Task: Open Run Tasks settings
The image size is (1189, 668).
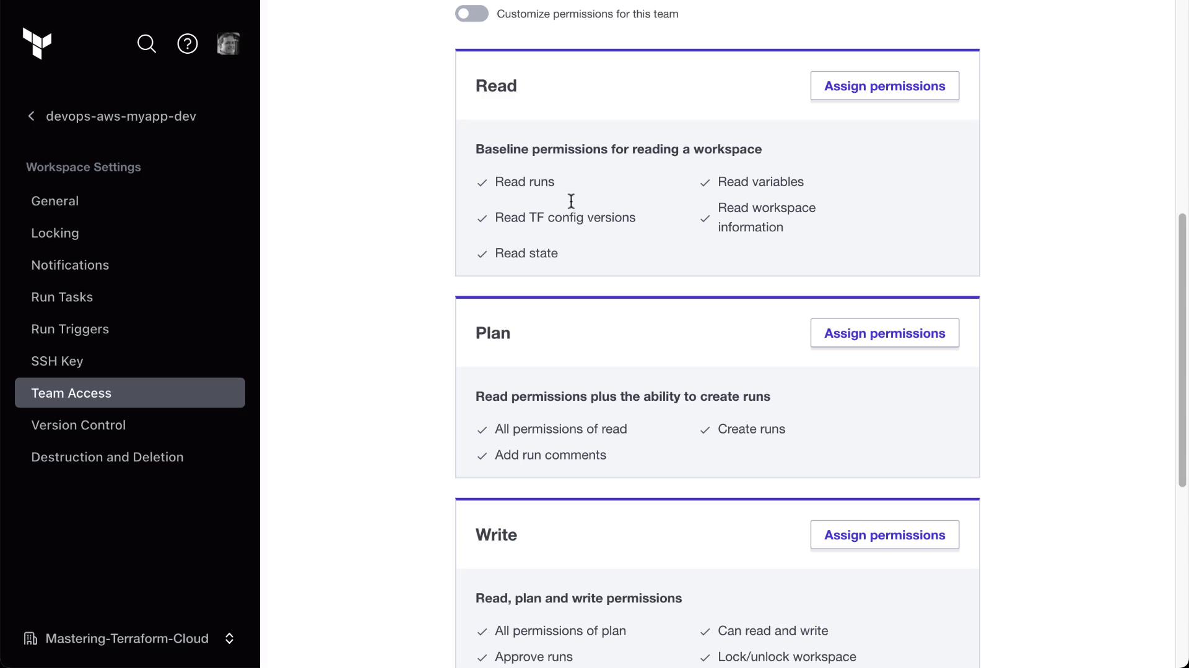Action: [62, 297]
